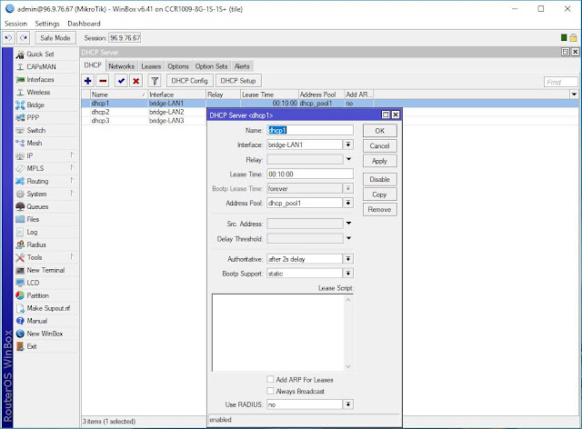Open Interfaces in sidebar
This screenshot has width=582, height=429.
[46, 79]
